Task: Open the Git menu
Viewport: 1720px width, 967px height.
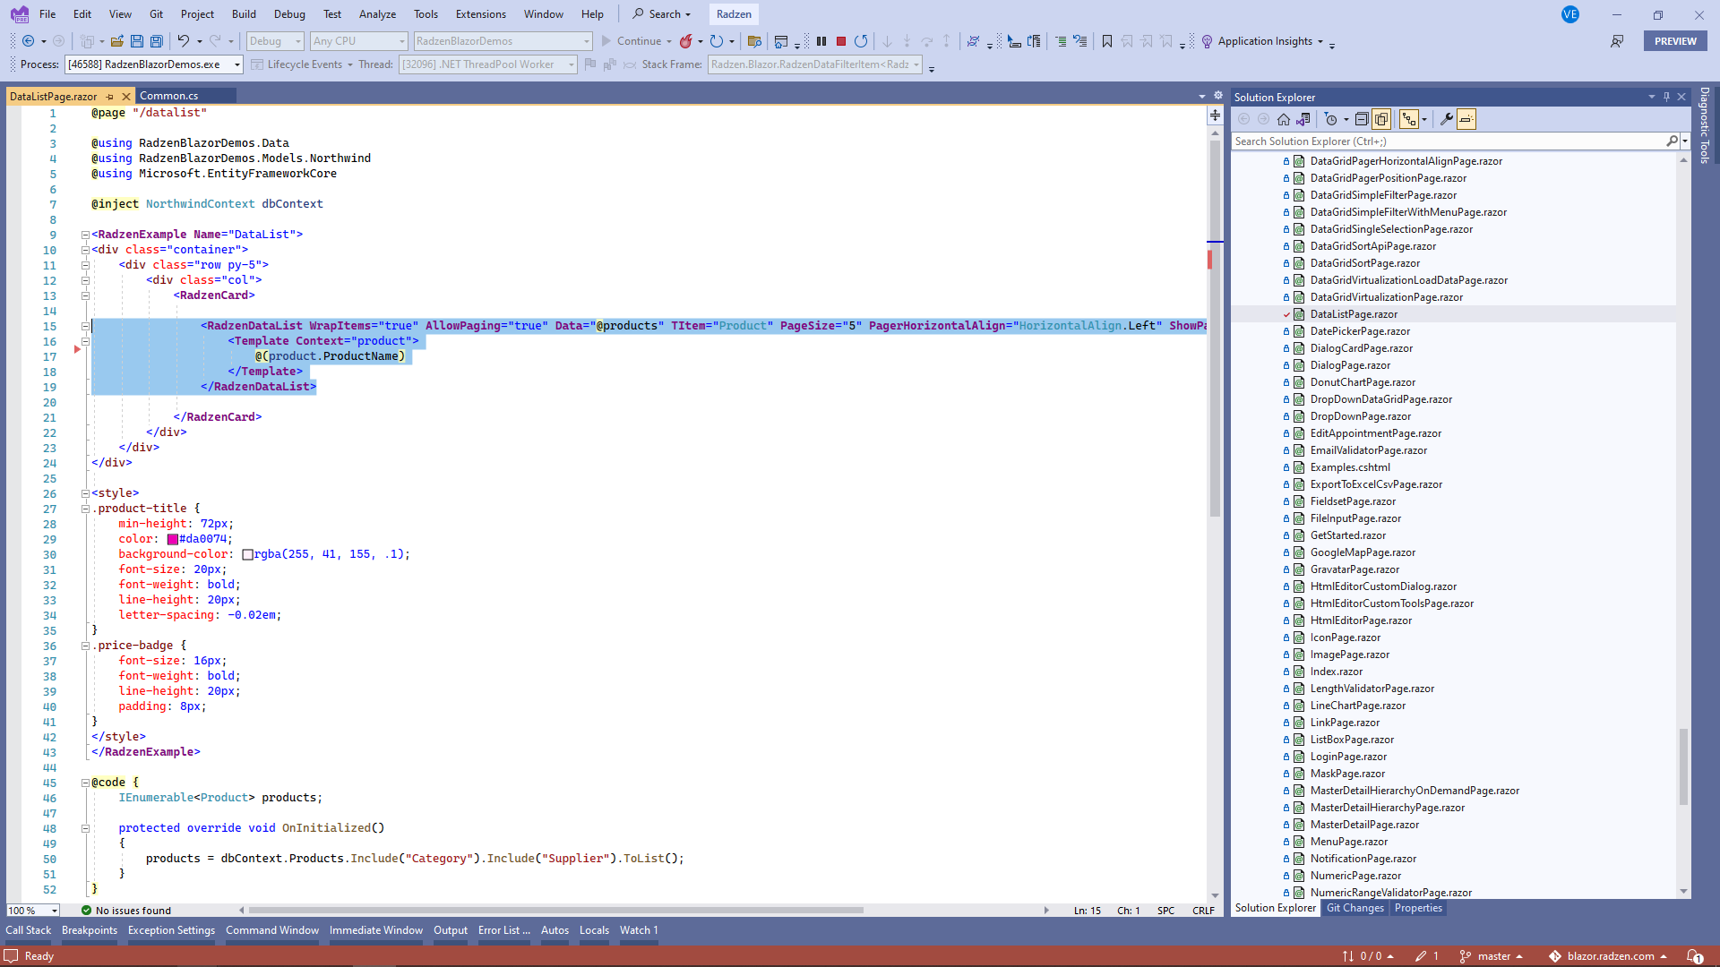Action: (156, 14)
